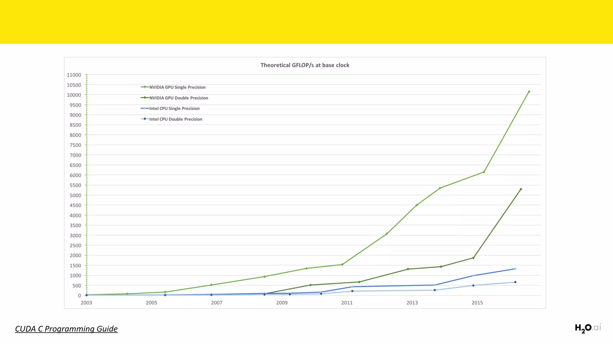Click the chart title Theoretical GFLOP/s at base clock

click(305, 65)
